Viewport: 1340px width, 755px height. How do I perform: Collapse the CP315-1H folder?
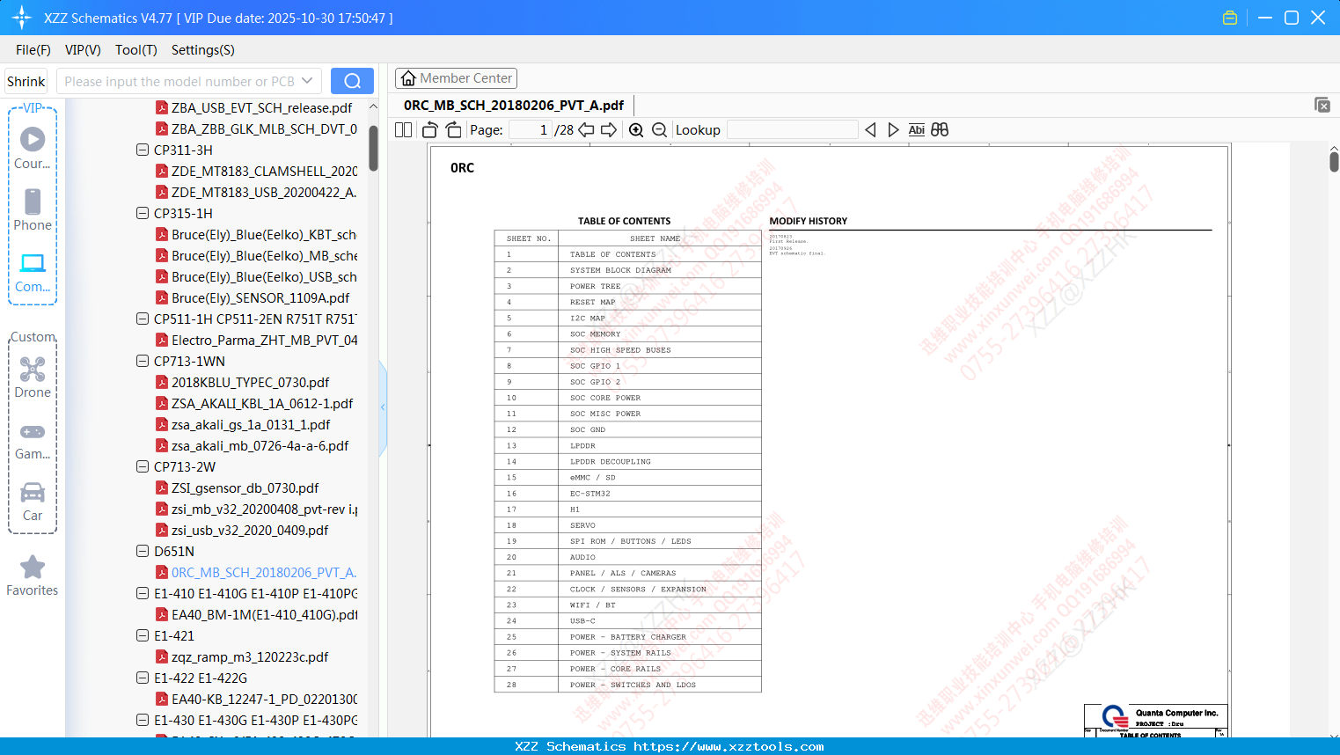click(x=143, y=213)
